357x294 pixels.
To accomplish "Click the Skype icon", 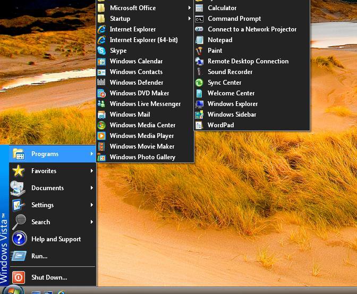I will (x=101, y=51).
